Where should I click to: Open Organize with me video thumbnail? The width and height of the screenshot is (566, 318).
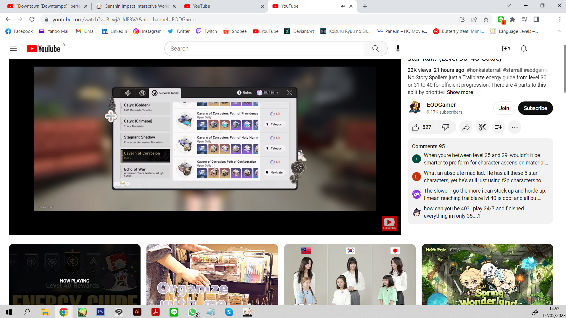coord(212,274)
